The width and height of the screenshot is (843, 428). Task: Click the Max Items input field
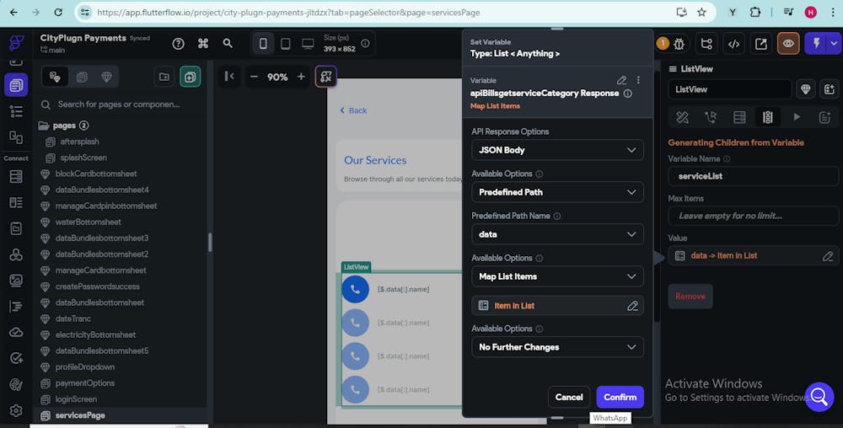pyautogui.click(x=753, y=216)
